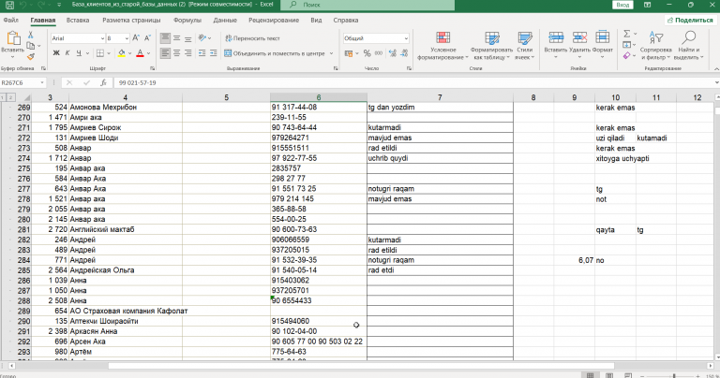Collapse the ribbon with the chevron
Screen dimensions: 720x378
[x=716, y=68]
